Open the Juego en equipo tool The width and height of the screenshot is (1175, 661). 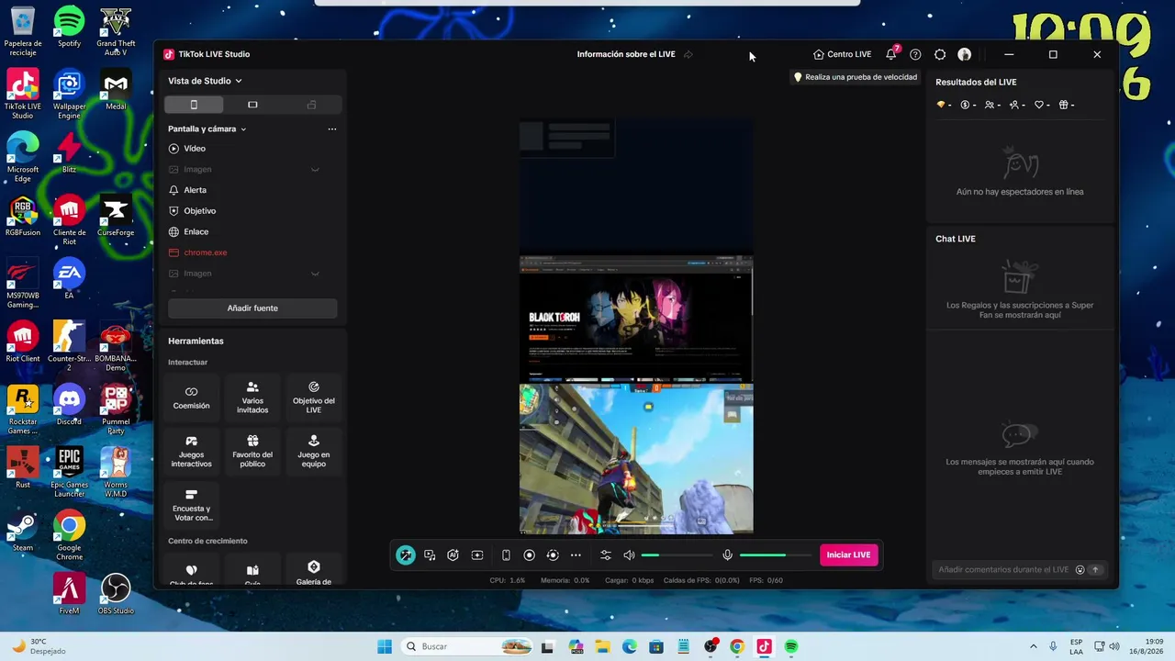(x=314, y=452)
